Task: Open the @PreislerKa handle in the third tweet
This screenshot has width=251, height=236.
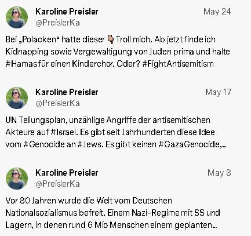Action: click(57, 184)
